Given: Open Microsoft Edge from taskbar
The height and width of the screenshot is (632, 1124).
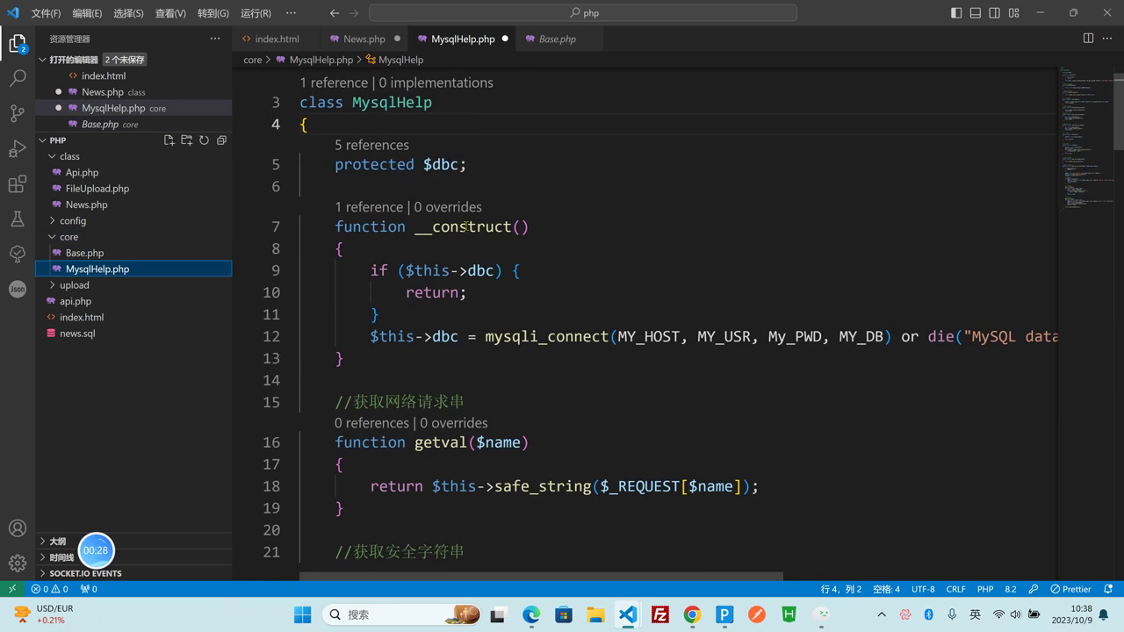Looking at the screenshot, I should [531, 614].
